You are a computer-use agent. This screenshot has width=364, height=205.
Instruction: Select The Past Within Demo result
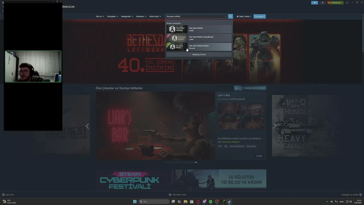tap(199, 47)
